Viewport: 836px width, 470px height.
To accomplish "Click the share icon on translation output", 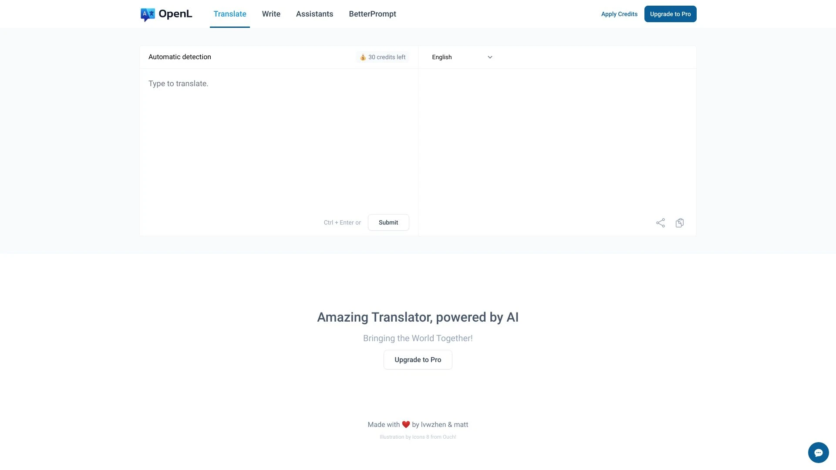I will pyautogui.click(x=660, y=223).
